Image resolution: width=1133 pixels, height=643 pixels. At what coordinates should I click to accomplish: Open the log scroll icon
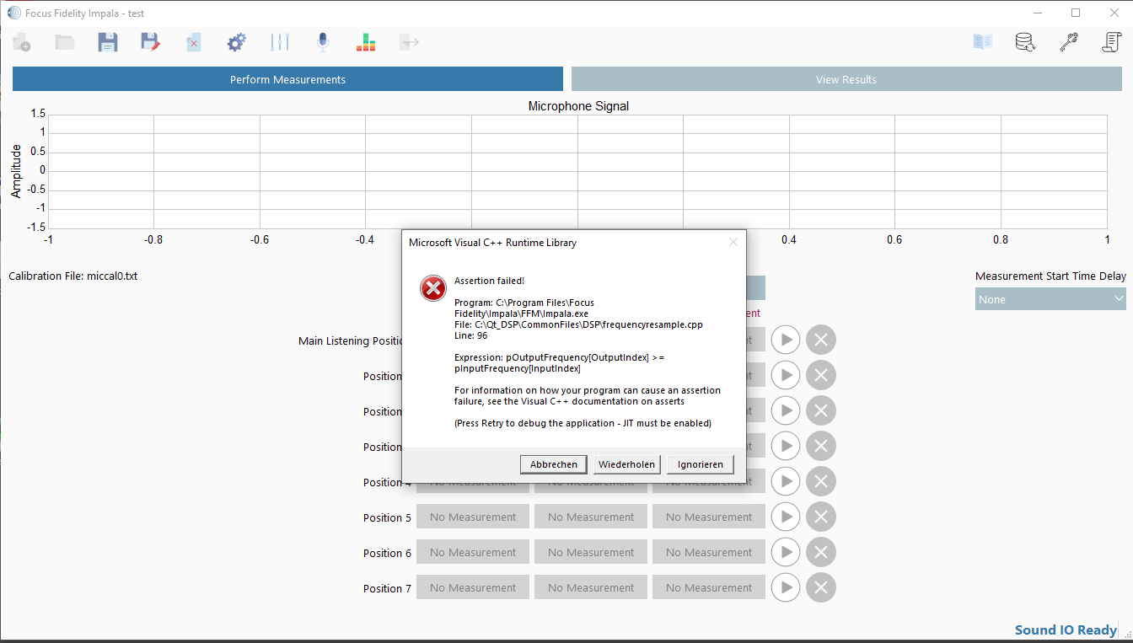pyautogui.click(x=1112, y=42)
